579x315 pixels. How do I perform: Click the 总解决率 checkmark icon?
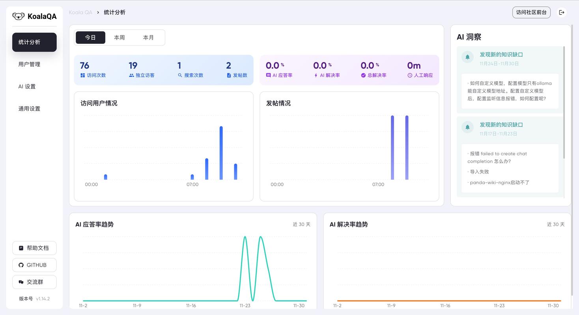[x=363, y=75]
